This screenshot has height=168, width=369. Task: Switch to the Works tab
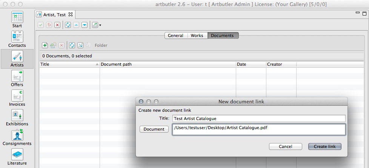click(x=197, y=35)
